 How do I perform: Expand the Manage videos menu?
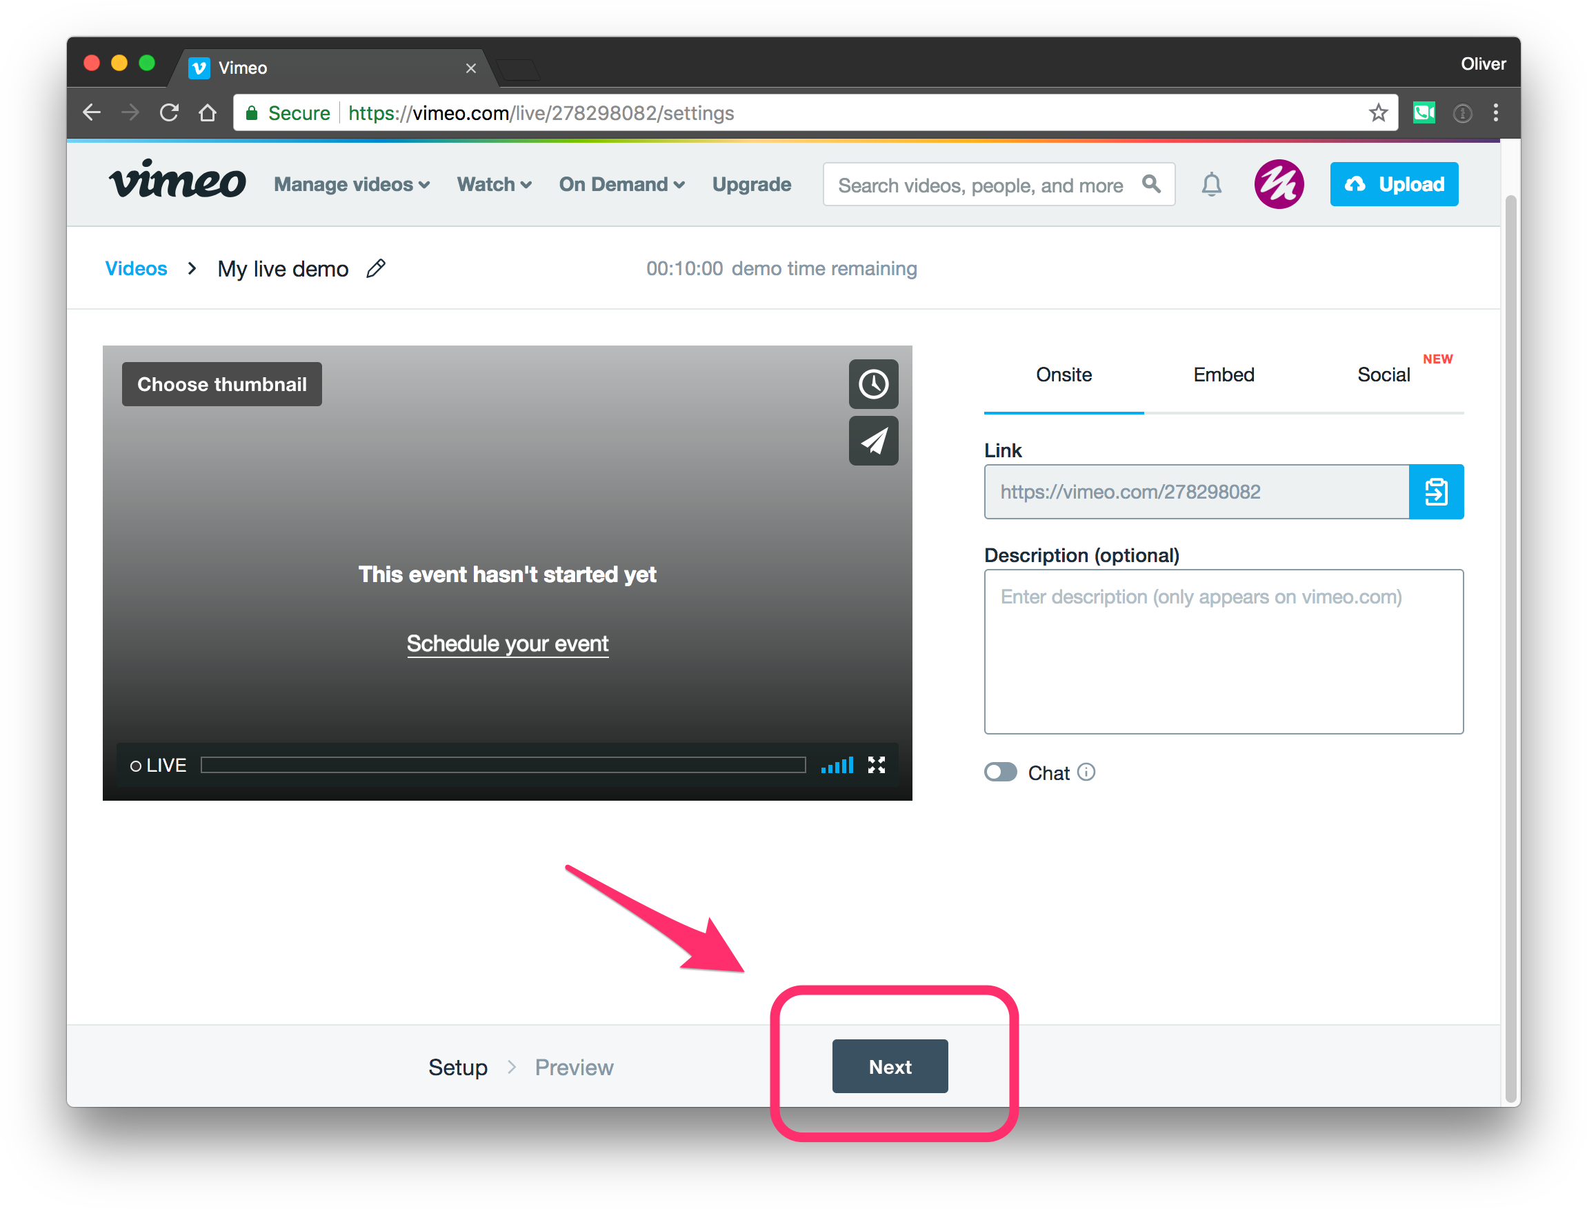tap(352, 185)
